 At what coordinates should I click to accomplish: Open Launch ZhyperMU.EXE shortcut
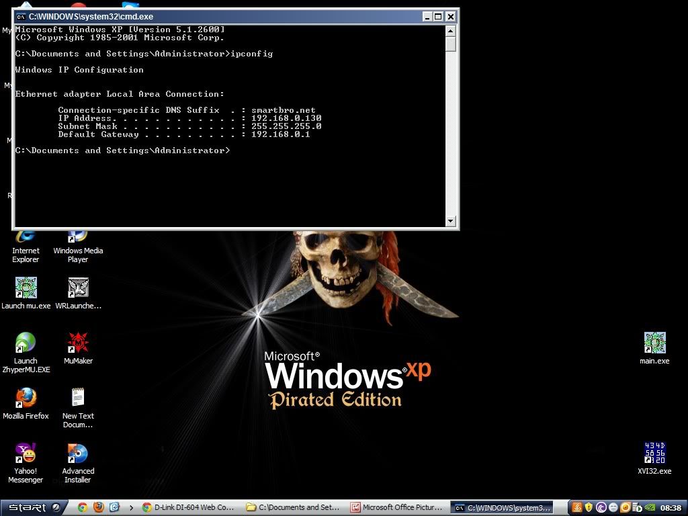pyautogui.click(x=26, y=343)
